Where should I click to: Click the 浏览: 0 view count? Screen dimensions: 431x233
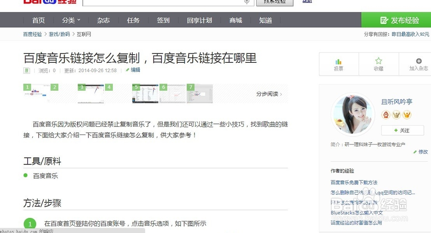click(x=47, y=71)
